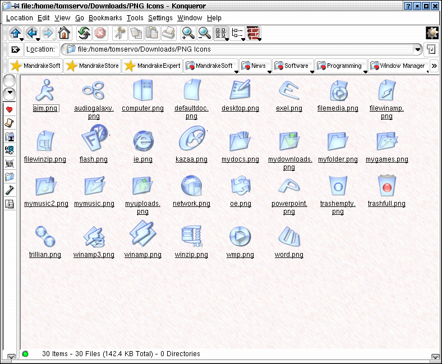
Task: Open the sidebar media player bottom tab
Action: pyautogui.click(x=10, y=204)
